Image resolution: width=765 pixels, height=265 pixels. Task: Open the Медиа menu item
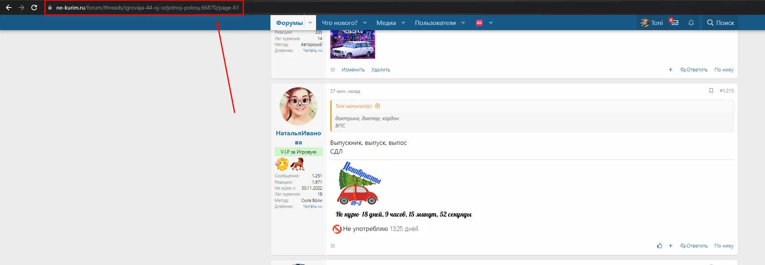(x=386, y=23)
